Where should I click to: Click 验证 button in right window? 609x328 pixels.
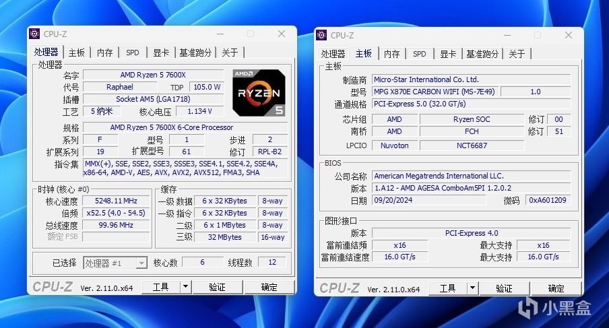coord(504,288)
